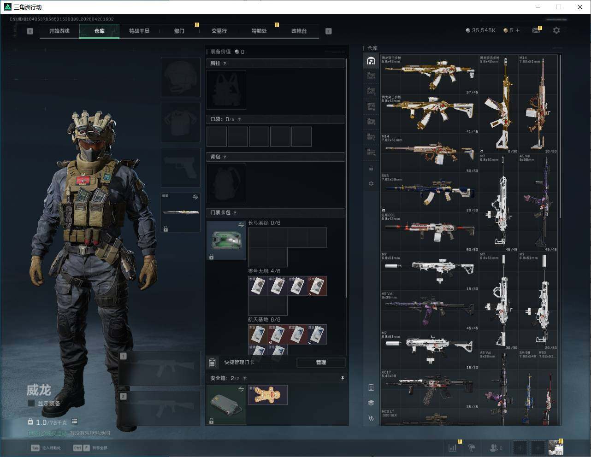
Task: Click the empty chest rig slot
Action: (x=226, y=90)
